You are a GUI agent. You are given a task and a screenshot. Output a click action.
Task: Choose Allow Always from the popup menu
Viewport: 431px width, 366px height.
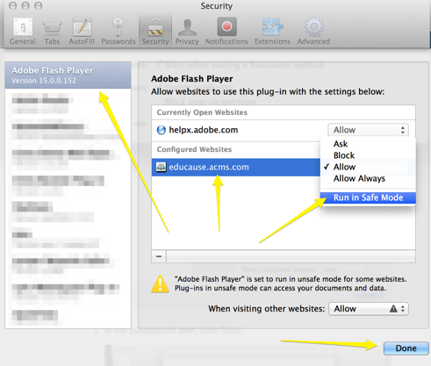click(368, 178)
